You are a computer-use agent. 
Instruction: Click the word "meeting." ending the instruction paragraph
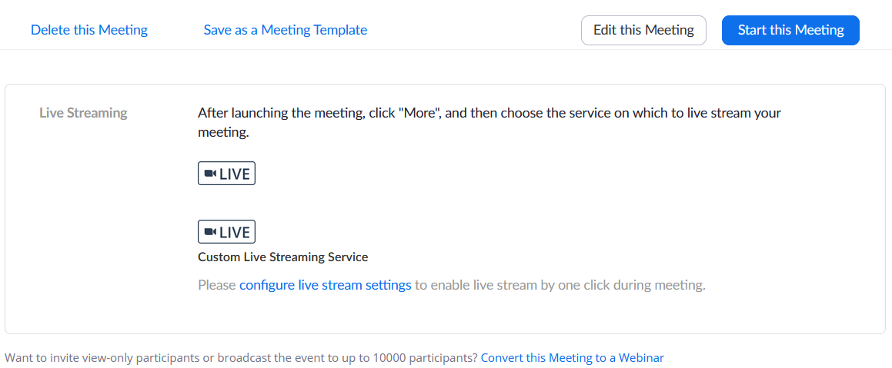(x=224, y=133)
